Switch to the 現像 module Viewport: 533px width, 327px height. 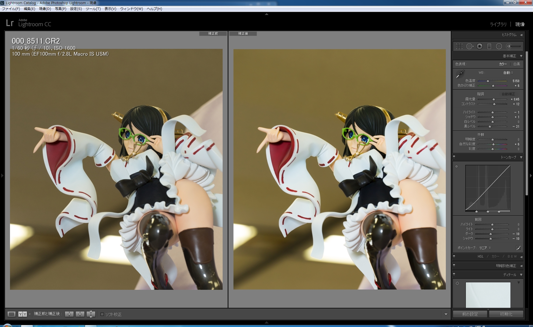pyautogui.click(x=520, y=24)
